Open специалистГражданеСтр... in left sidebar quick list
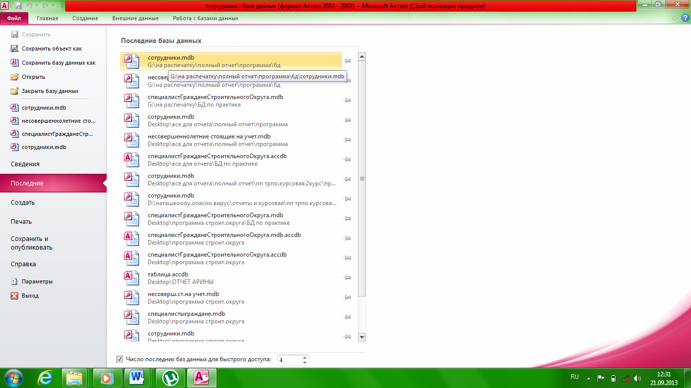 tap(53, 134)
